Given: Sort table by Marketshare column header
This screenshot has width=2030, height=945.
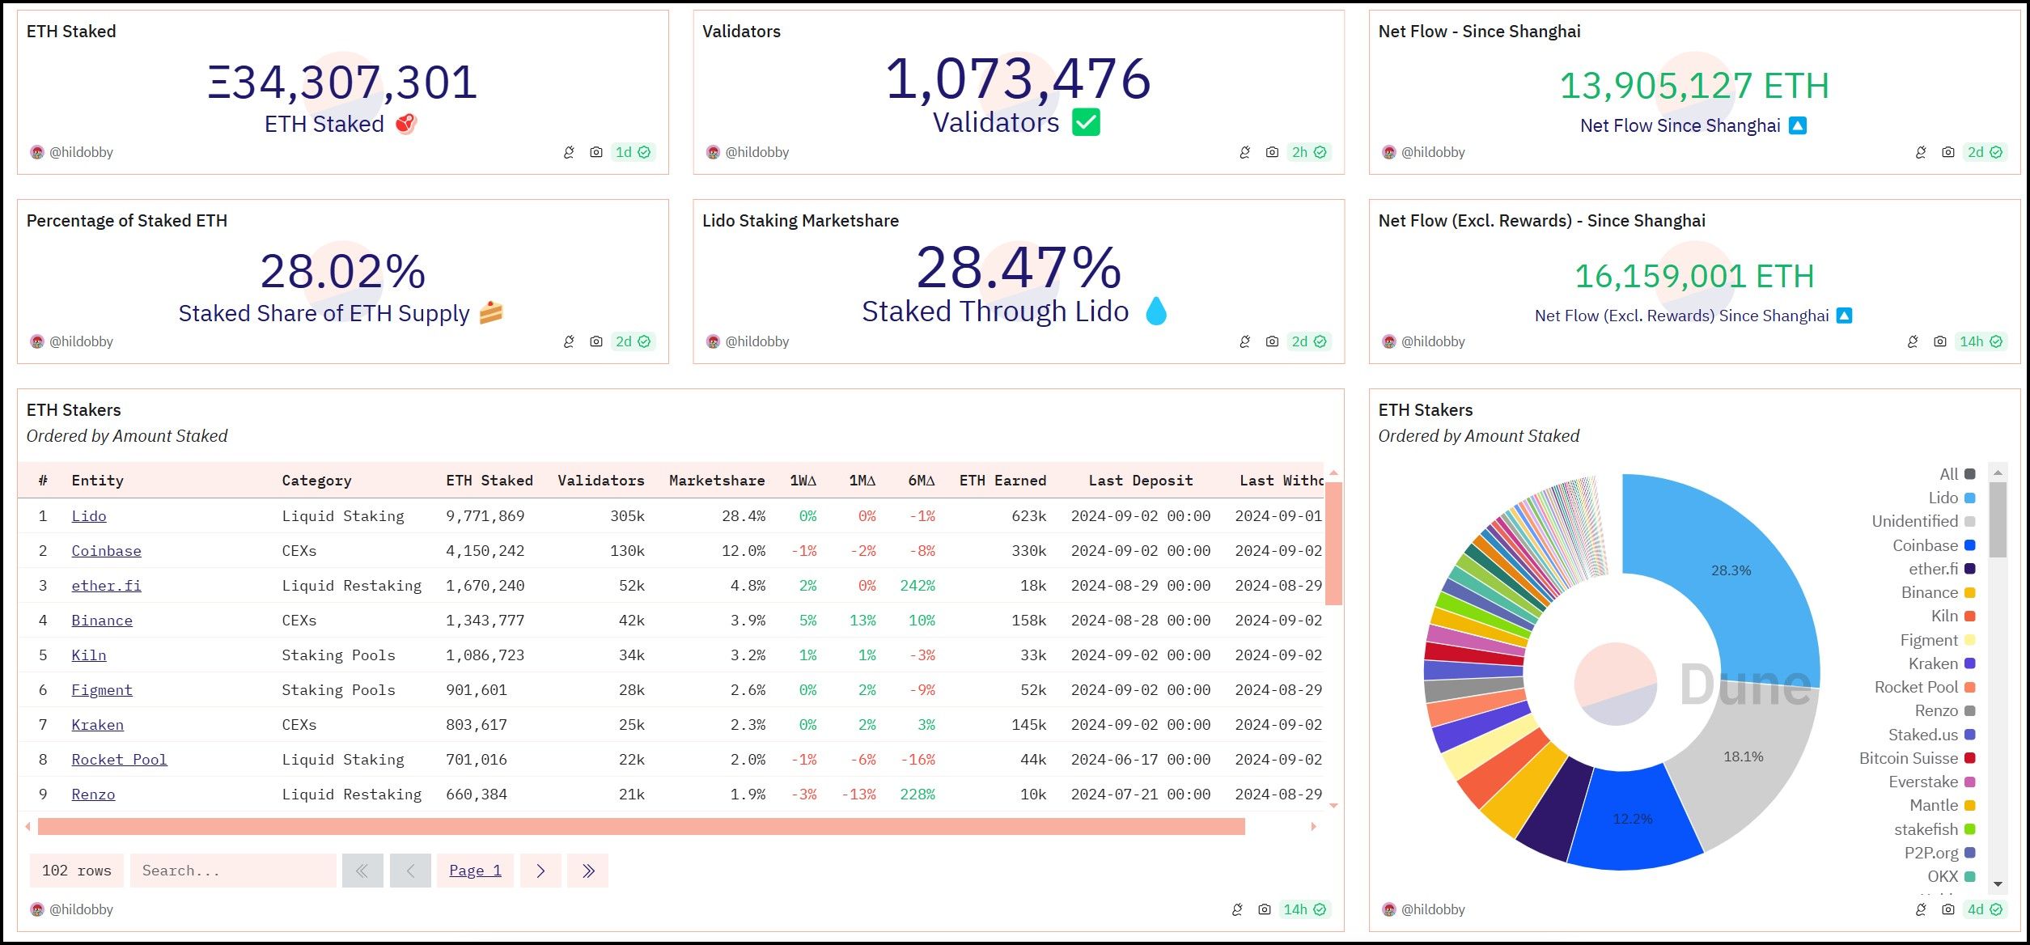Looking at the screenshot, I should point(716,481).
